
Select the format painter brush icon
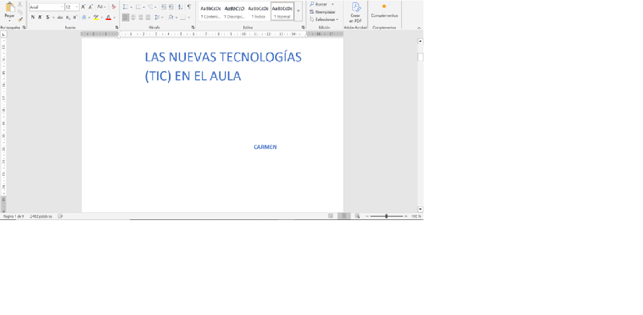21,19
